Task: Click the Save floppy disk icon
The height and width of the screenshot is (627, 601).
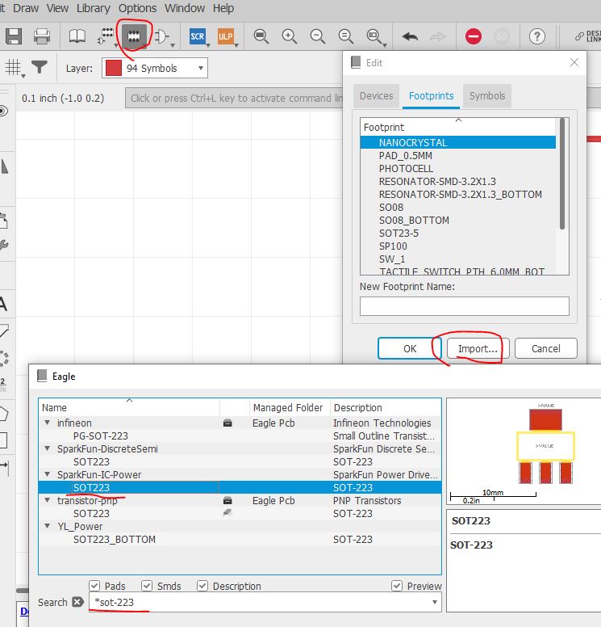Action: (x=14, y=36)
